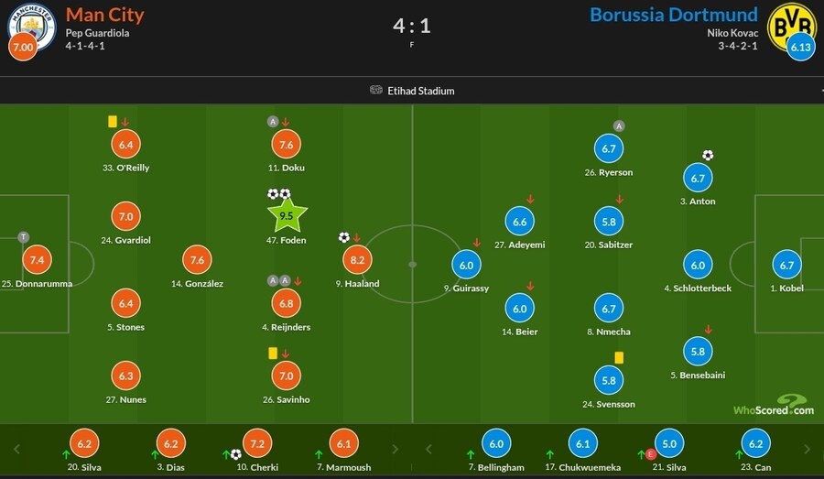
Task: Click the goal ball icon above Anton
Action: [708, 156]
